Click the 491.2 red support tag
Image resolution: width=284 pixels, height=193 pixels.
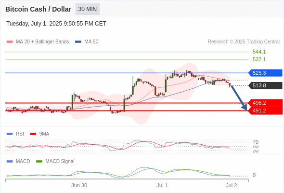pyautogui.click(x=265, y=110)
